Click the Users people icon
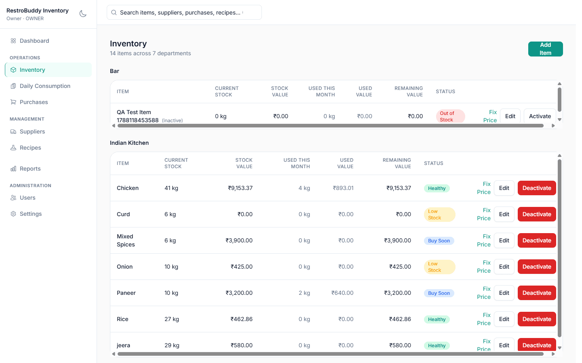This screenshot has height=363, width=582. click(13, 198)
